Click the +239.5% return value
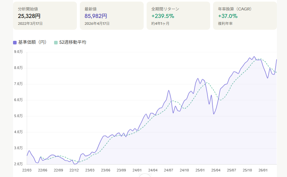This screenshot has height=177, width=287. 163,16
